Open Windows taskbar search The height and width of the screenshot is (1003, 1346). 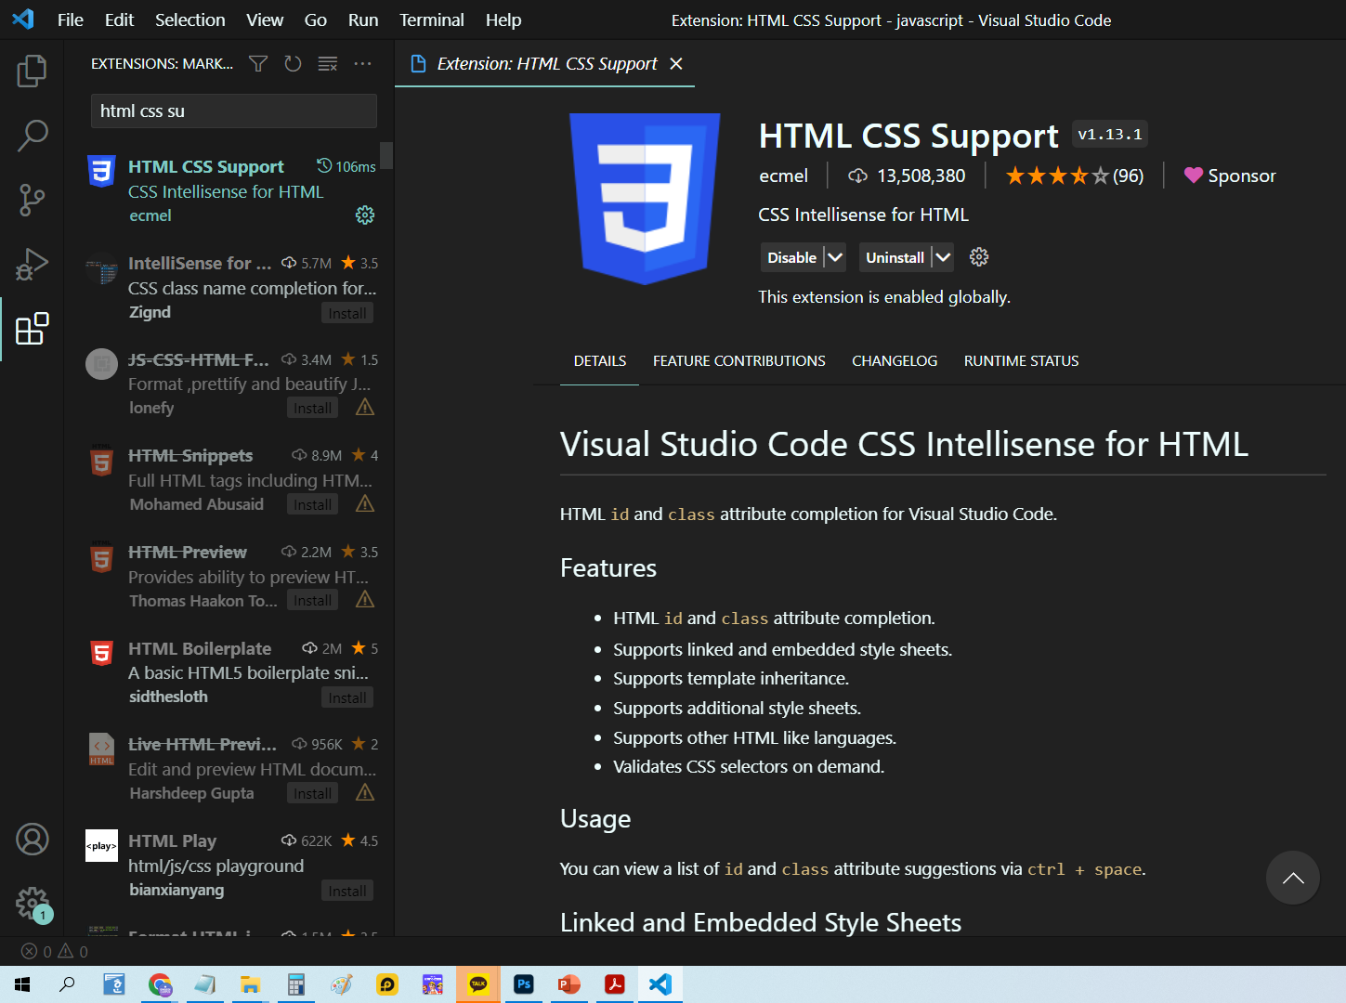pyautogui.click(x=67, y=984)
